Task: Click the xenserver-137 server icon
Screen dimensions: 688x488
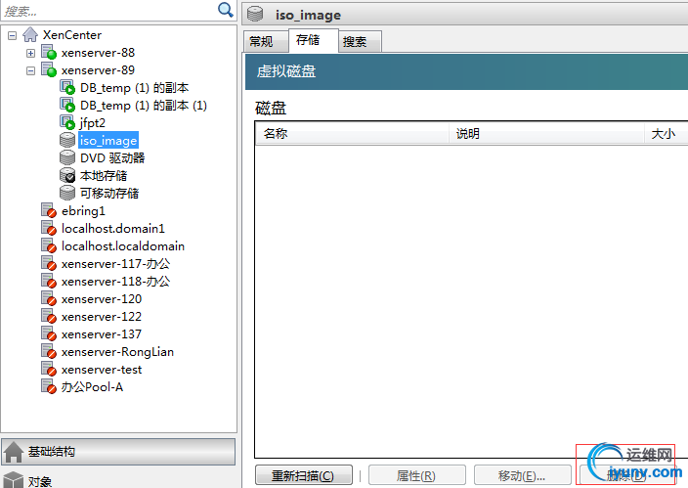Action: 49,333
